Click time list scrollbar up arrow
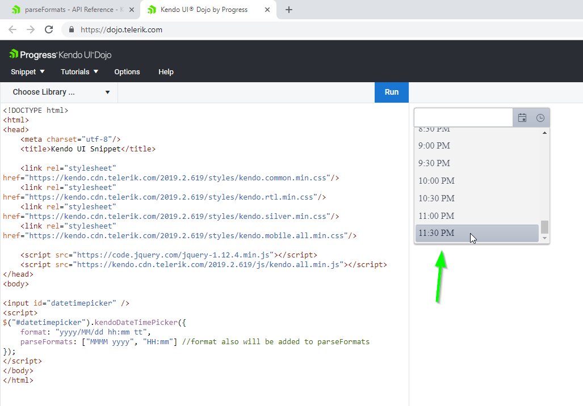583x406 pixels. 545,133
